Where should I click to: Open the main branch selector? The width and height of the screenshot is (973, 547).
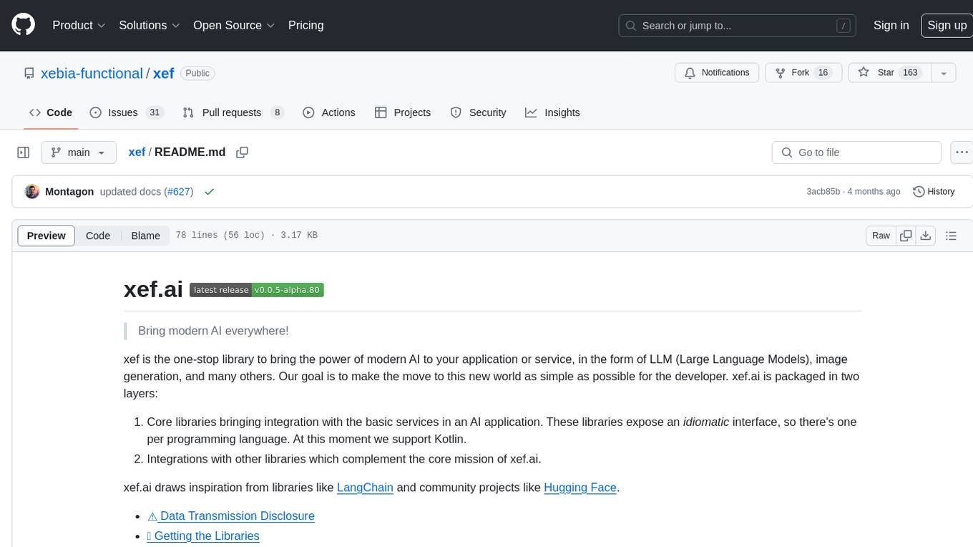(x=79, y=153)
